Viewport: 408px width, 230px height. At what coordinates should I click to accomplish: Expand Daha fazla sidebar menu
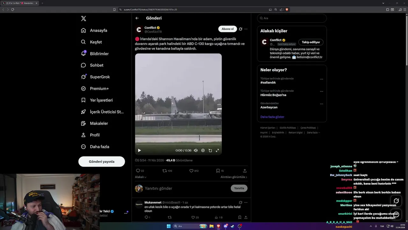95,147
